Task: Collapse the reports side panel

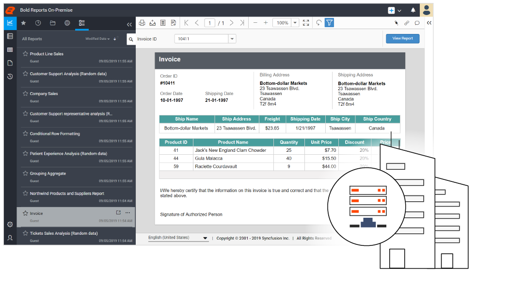Action: (x=129, y=24)
